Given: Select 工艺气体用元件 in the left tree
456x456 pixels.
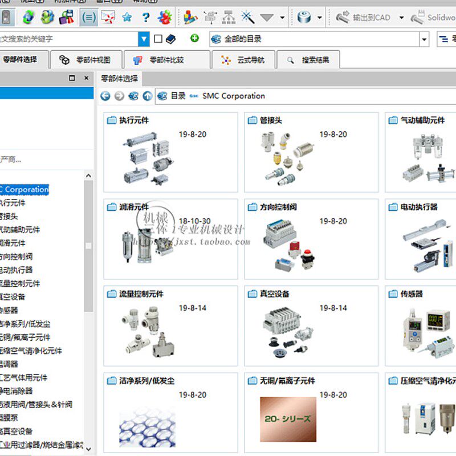Looking at the screenshot, I should click(23, 377).
